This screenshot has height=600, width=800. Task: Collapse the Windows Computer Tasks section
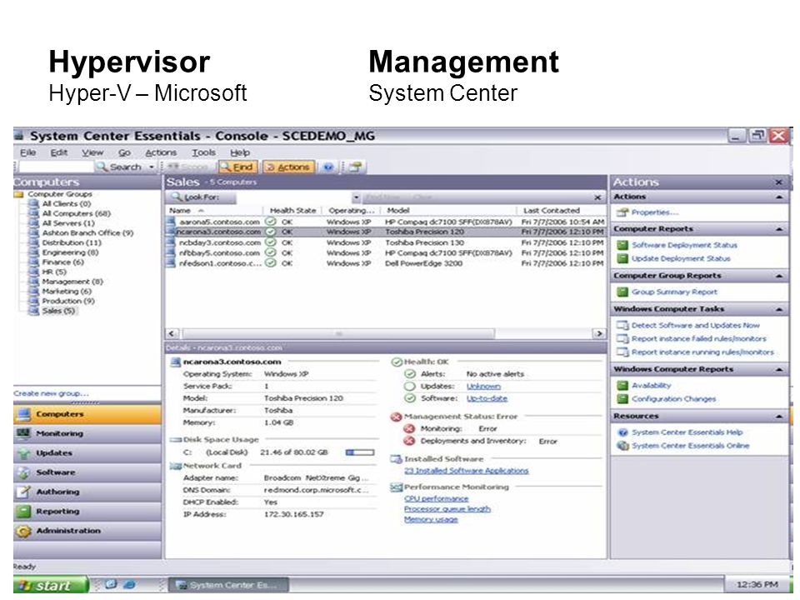(x=779, y=309)
